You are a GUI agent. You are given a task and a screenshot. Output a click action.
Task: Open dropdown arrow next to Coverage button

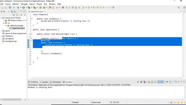[x=32, y=8]
